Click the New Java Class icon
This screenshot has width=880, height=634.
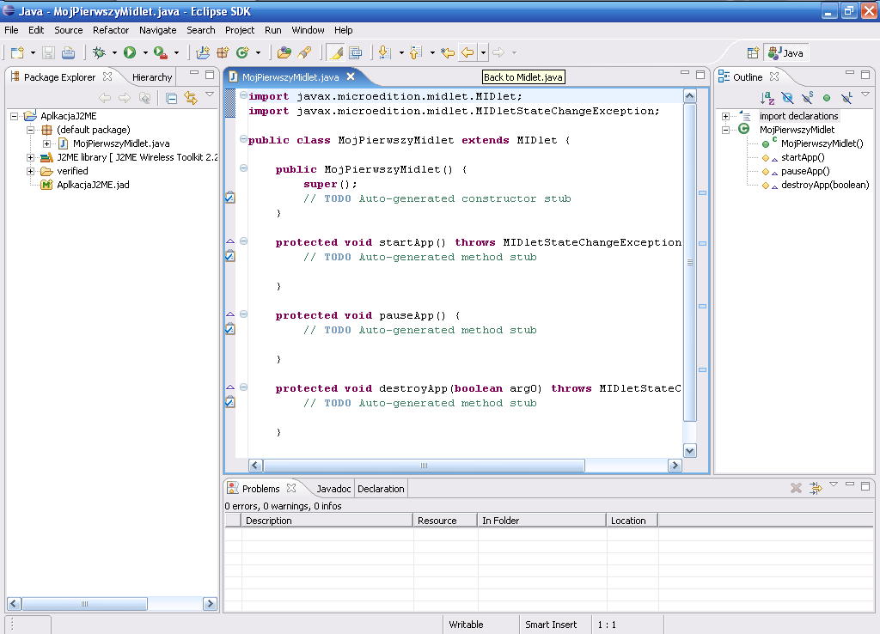point(242,52)
